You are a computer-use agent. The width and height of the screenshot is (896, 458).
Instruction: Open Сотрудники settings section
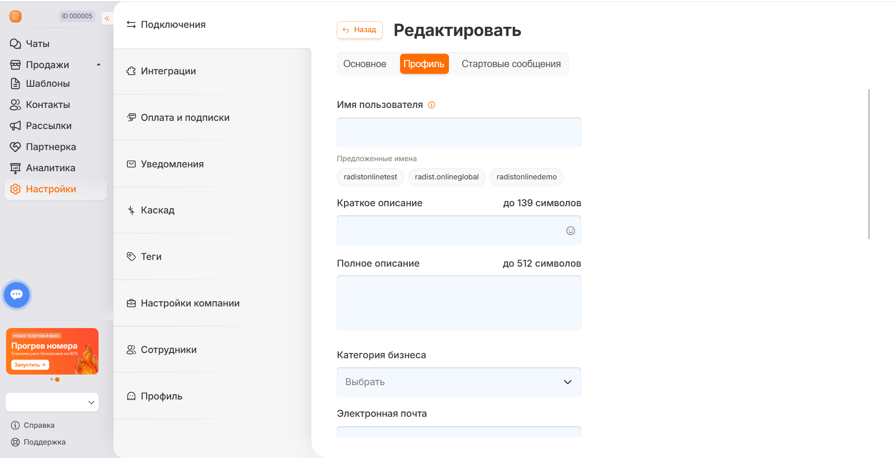tap(212, 350)
